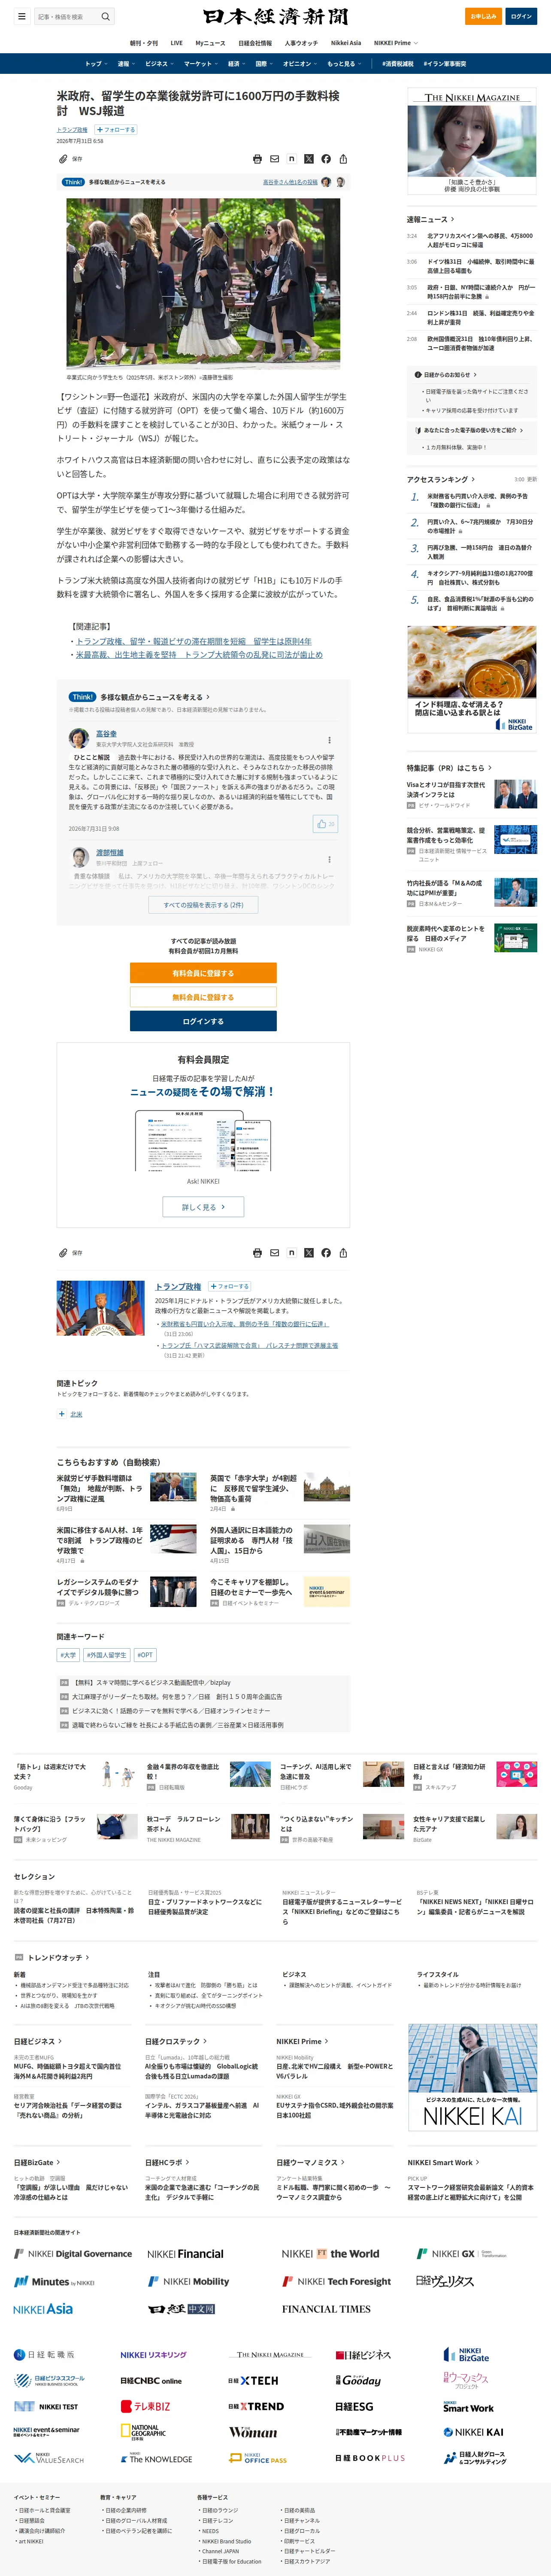Follow the 北米 topic with the plus
This screenshot has width=551, height=2576.
click(62, 1414)
